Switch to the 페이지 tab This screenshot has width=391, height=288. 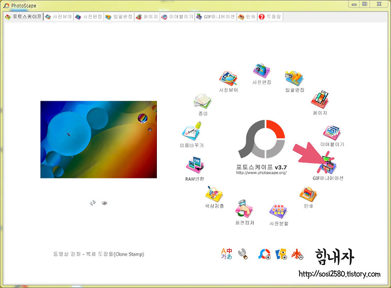point(147,17)
